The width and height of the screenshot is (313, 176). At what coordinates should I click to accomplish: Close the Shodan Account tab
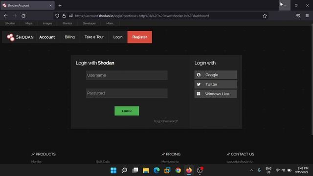click(50, 5)
